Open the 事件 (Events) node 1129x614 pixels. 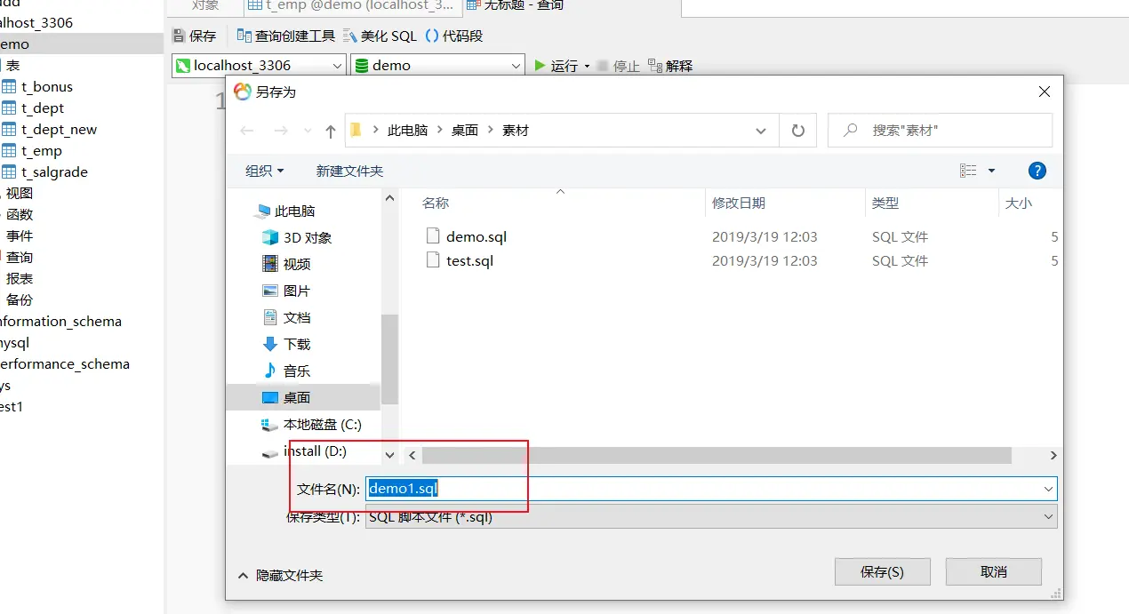[x=20, y=235]
